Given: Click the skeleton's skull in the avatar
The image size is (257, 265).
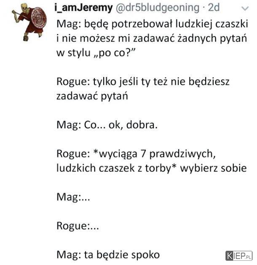Looking at the screenshot, I should click(24, 7).
